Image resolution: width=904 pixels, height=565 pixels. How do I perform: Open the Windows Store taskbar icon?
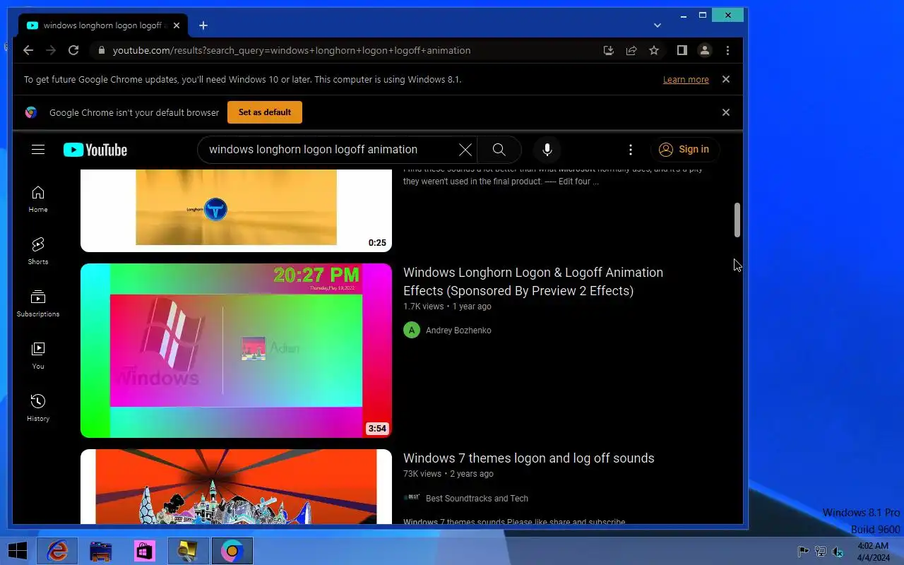pos(145,551)
